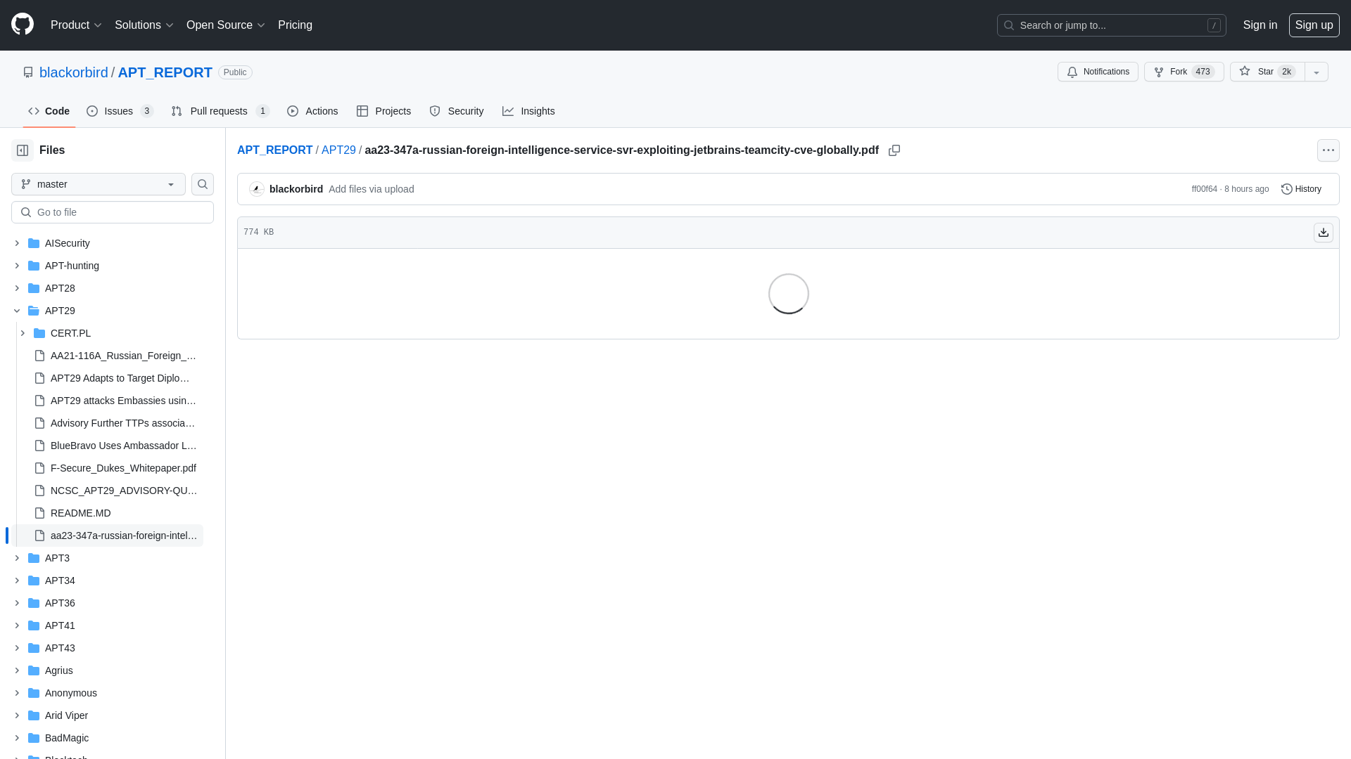Focus the Search or jump to field
Viewport: 1351px width, 759px height.
pos(1111,25)
